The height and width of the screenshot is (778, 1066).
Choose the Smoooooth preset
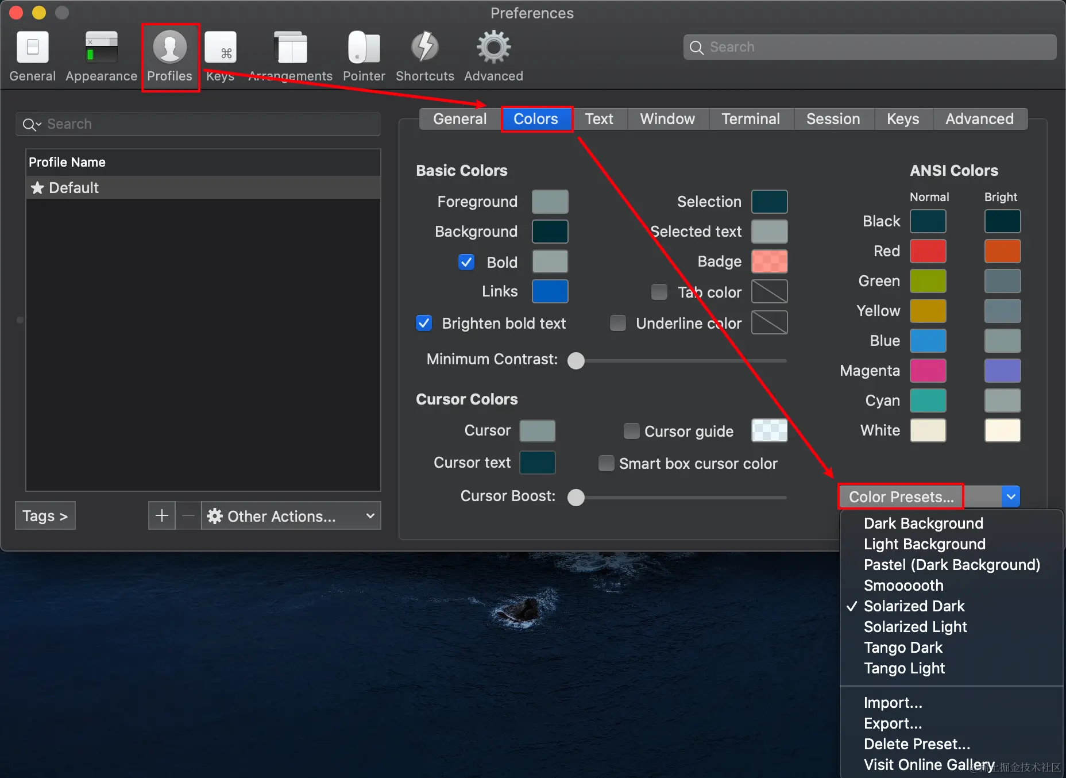[x=951, y=586]
